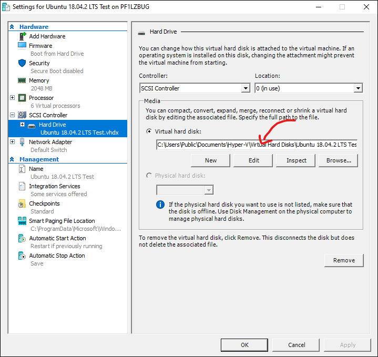Click the Checkpoints icon

[x=22, y=203]
